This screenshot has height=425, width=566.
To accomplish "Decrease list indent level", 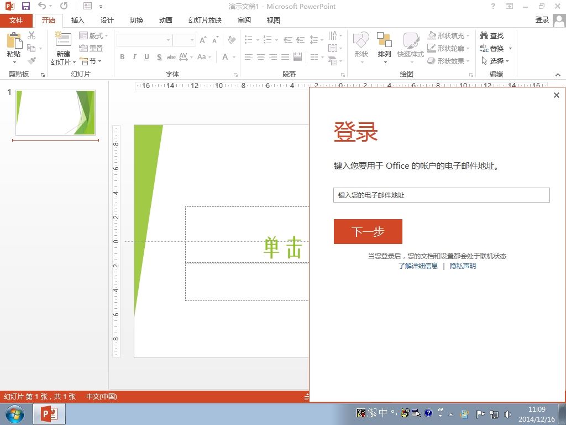I will [x=287, y=40].
